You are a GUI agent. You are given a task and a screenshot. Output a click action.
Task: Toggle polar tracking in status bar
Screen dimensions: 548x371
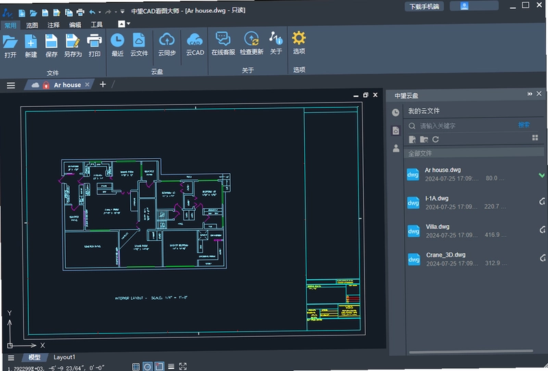point(147,366)
